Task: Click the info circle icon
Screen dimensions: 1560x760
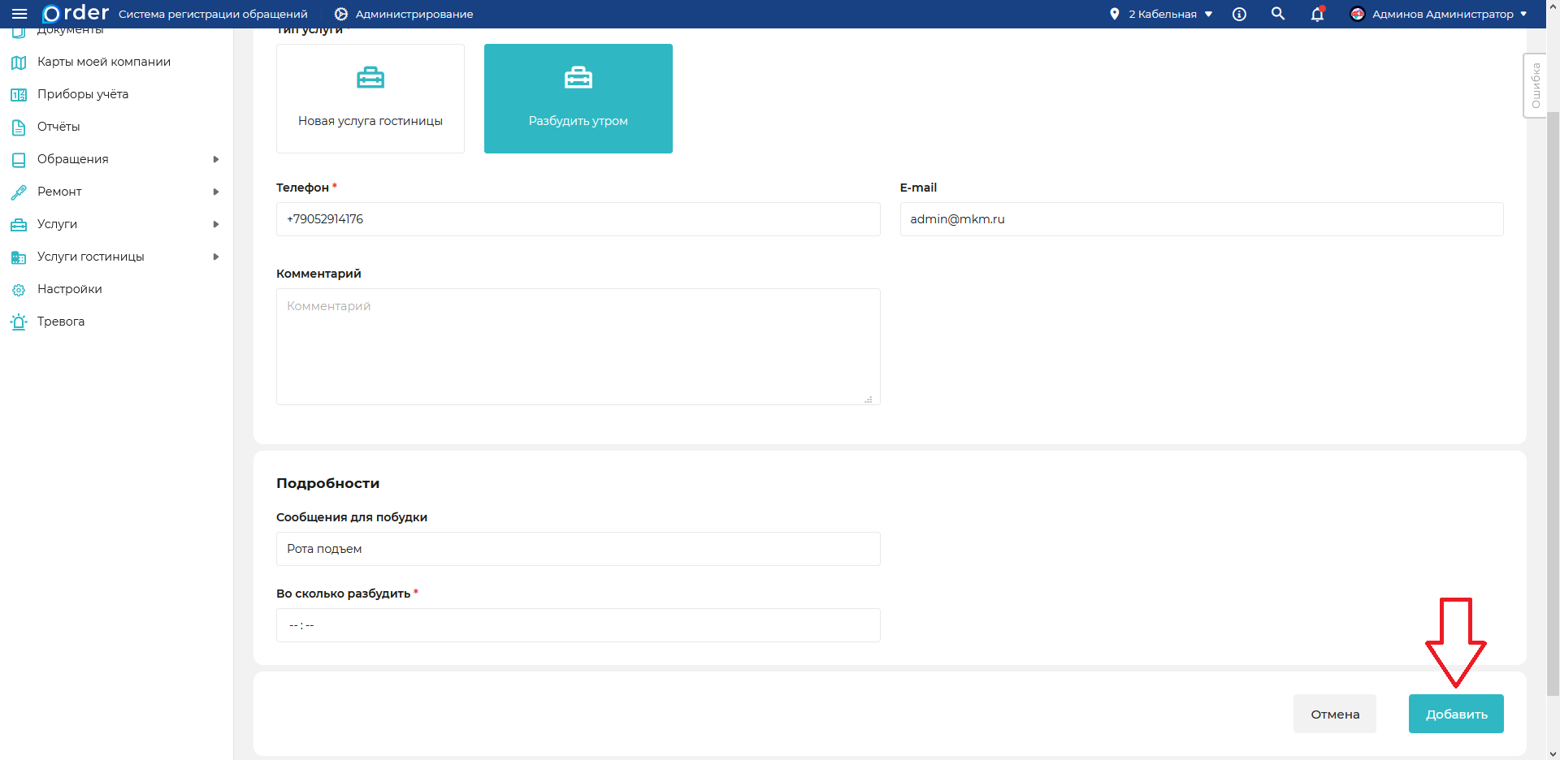Action: click(x=1239, y=14)
